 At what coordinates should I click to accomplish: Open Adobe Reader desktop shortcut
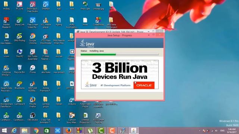pyautogui.click(x=6, y=23)
